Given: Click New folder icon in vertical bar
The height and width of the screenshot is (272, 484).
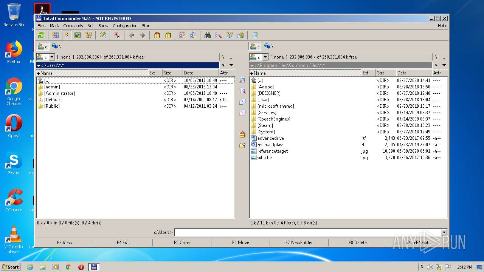Looking at the screenshot, I should click(x=242, y=145).
